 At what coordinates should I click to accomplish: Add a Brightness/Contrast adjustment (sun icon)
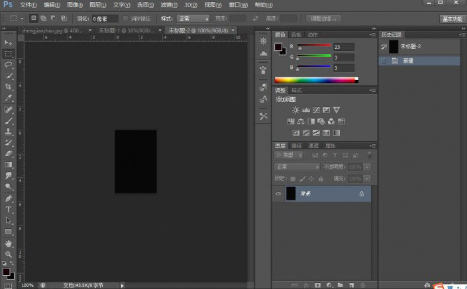click(295, 110)
